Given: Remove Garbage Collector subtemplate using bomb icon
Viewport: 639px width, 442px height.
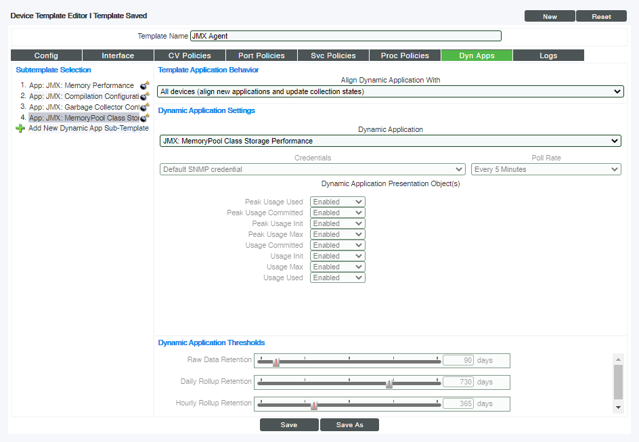Looking at the screenshot, I should (x=144, y=108).
